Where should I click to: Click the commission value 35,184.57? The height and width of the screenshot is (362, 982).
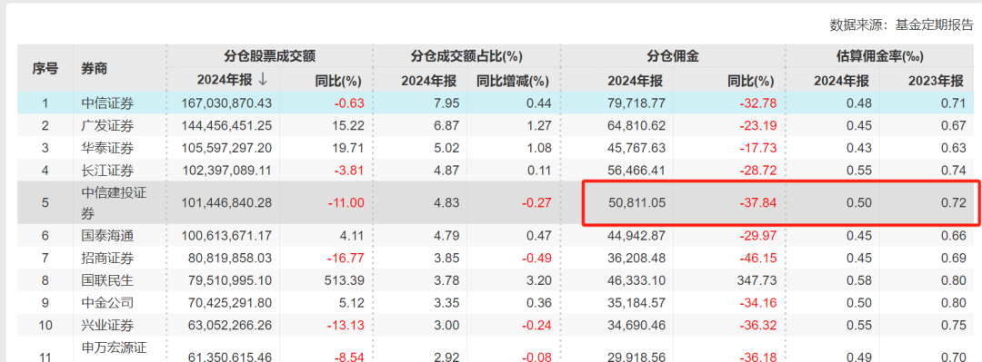click(636, 303)
